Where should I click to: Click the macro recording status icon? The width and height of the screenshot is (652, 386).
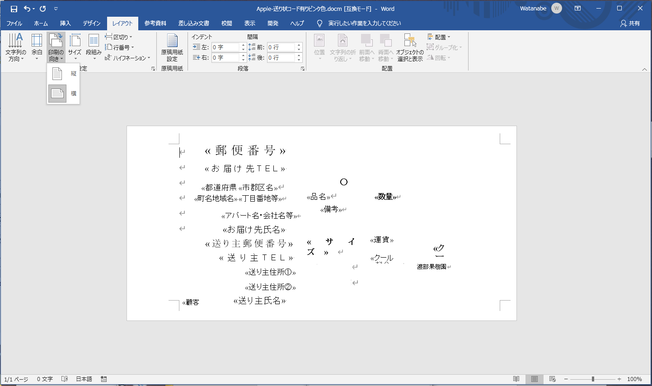tap(104, 379)
